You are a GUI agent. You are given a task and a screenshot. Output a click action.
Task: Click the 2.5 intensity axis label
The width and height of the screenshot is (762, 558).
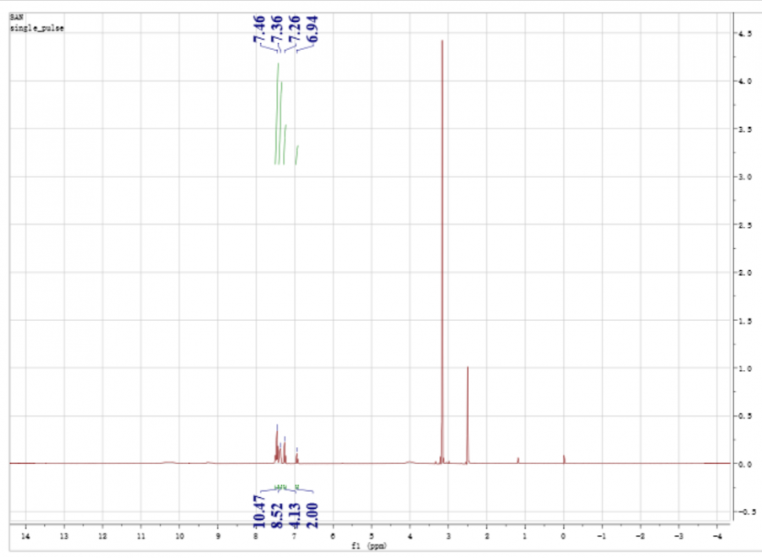point(745,225)
